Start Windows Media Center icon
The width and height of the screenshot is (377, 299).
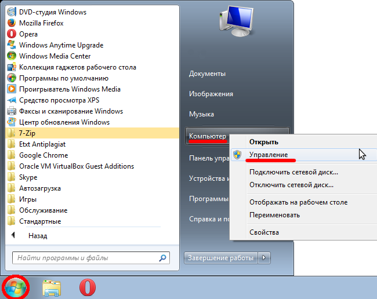coord(12,56)
